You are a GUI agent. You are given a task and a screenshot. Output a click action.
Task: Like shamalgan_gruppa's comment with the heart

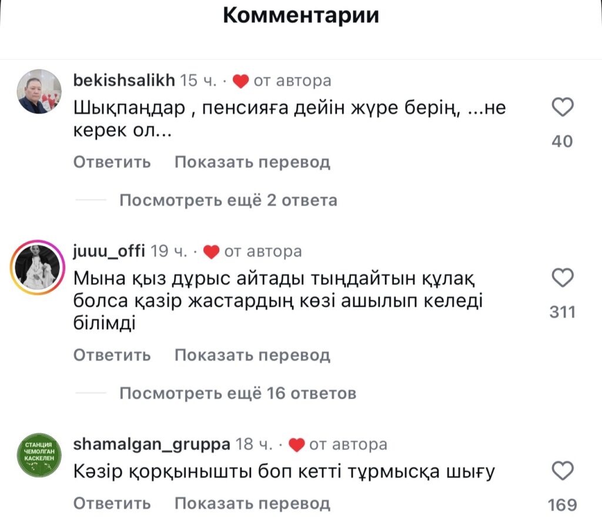[563, 471]
